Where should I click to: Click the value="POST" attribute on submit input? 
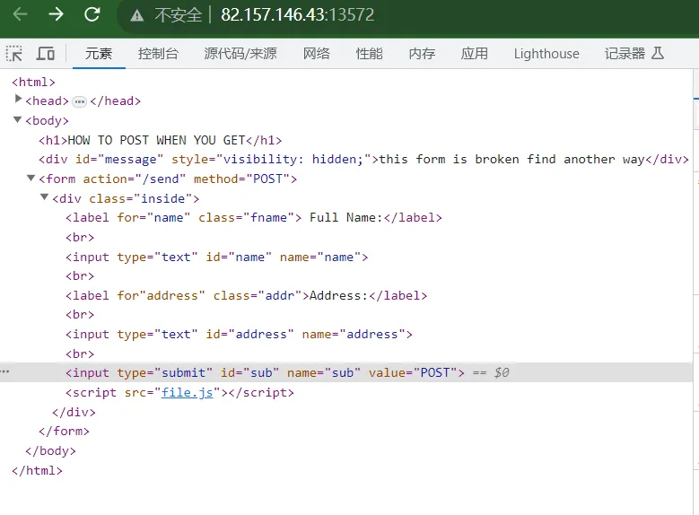413,372
